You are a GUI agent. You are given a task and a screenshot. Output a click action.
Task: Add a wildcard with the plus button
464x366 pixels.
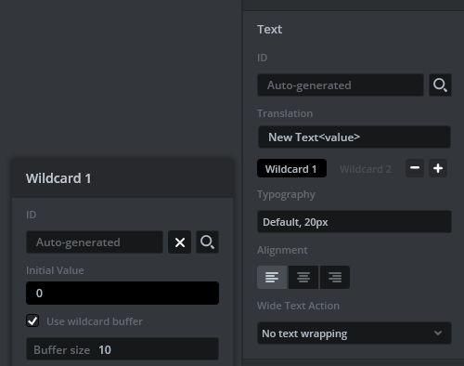[x=438, y=168]
